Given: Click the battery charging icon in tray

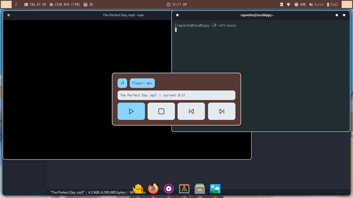Looking at the screenshot, I should click(x=282, y=4).
